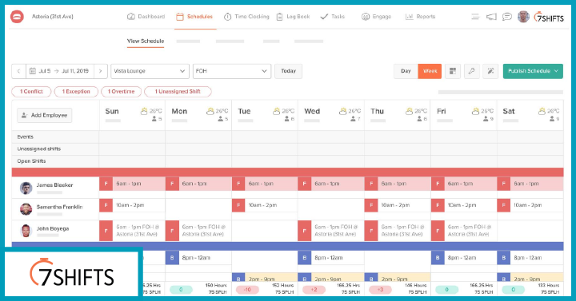
Task: Open the Vista Lounge location dropdown
Action: click(x=150, y=71)
